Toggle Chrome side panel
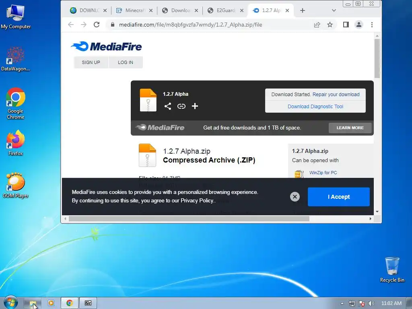Image resolution: width=412 pixels, height=309 pixels. [346, 25]
